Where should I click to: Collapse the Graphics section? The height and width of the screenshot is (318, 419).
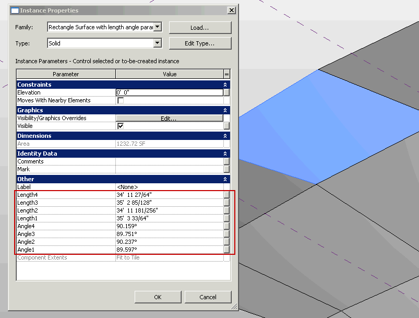[x=224, y=110]
